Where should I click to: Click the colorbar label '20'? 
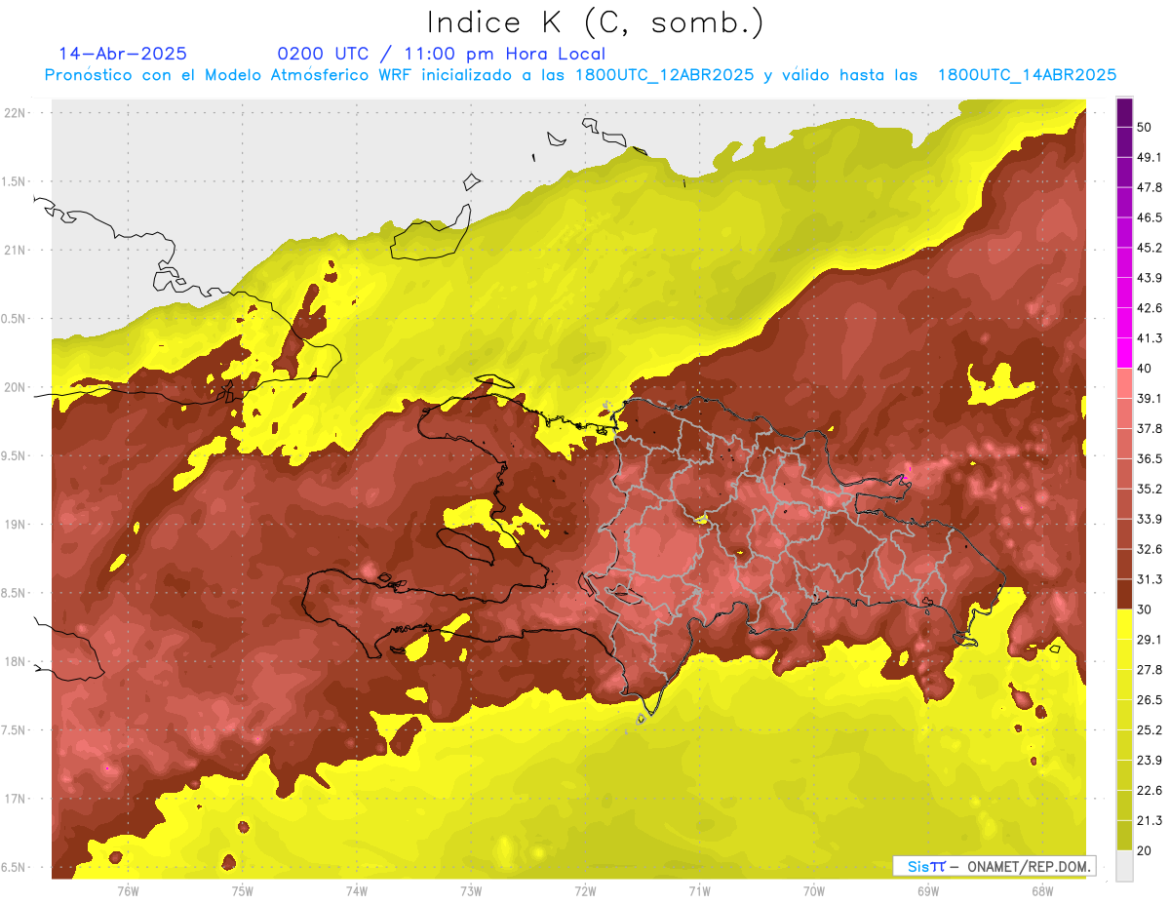pos(1146,850)
